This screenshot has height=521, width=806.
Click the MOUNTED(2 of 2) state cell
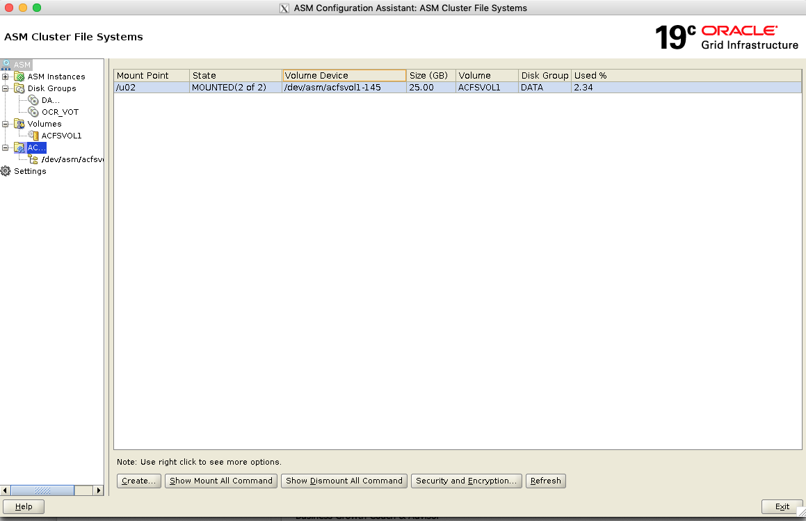coord(236,88)
